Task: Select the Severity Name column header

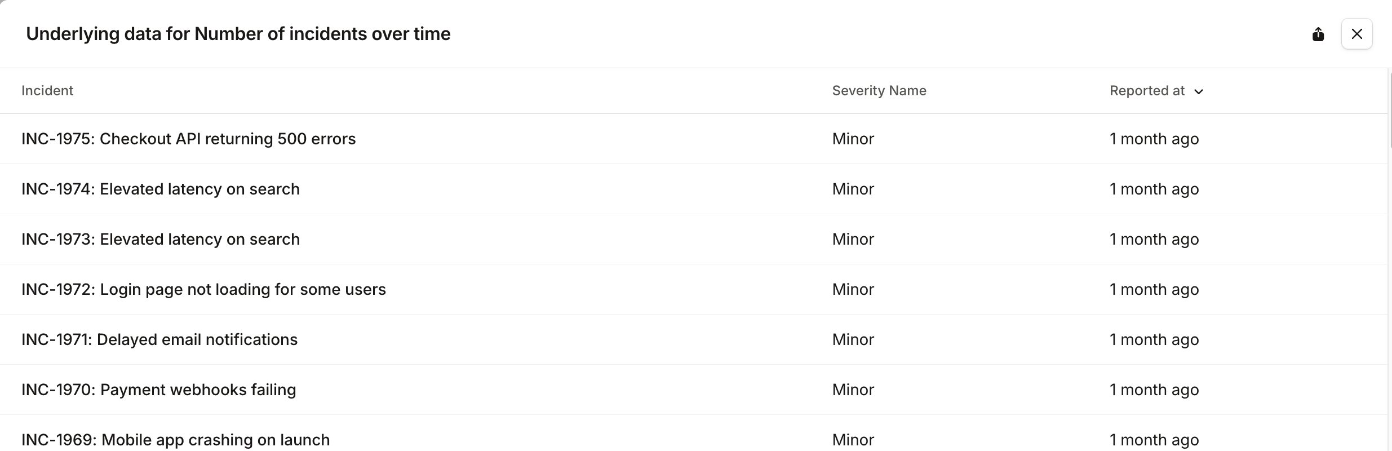Action: [x=879, y=91]
